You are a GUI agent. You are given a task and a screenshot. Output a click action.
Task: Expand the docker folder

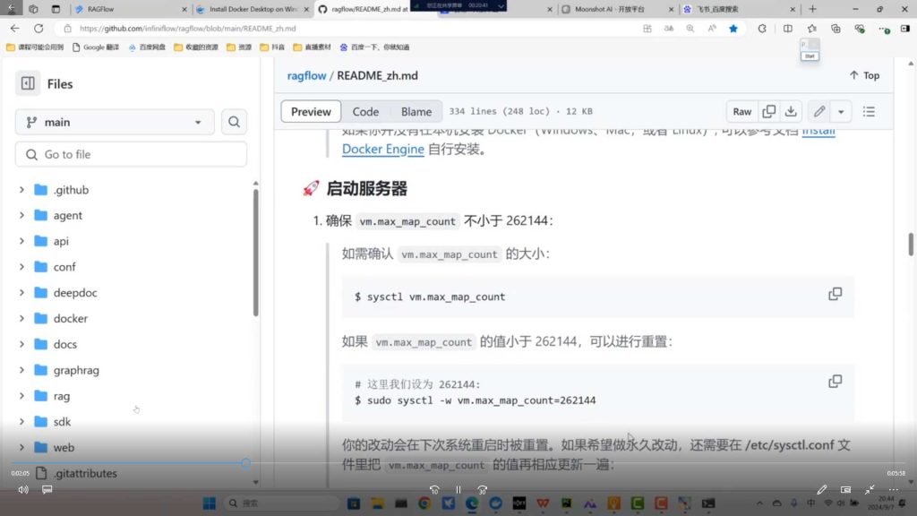[21, 318]
